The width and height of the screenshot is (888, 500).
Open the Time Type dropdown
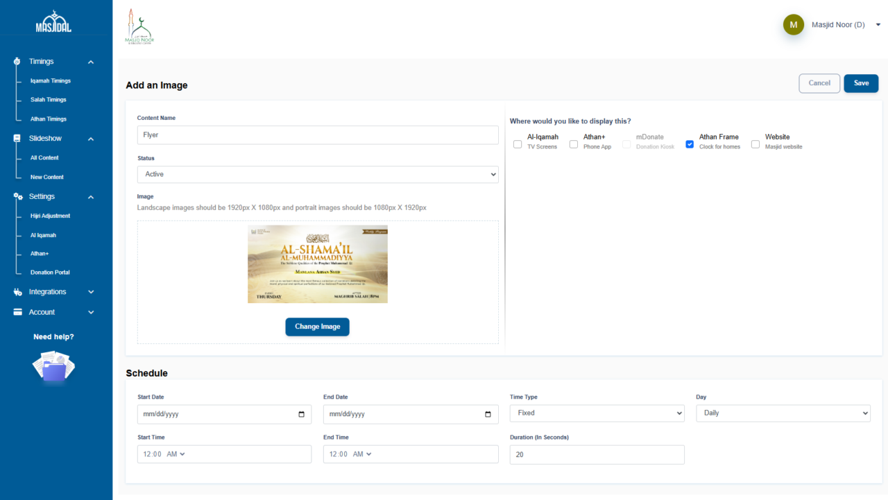tap(597, 413)
